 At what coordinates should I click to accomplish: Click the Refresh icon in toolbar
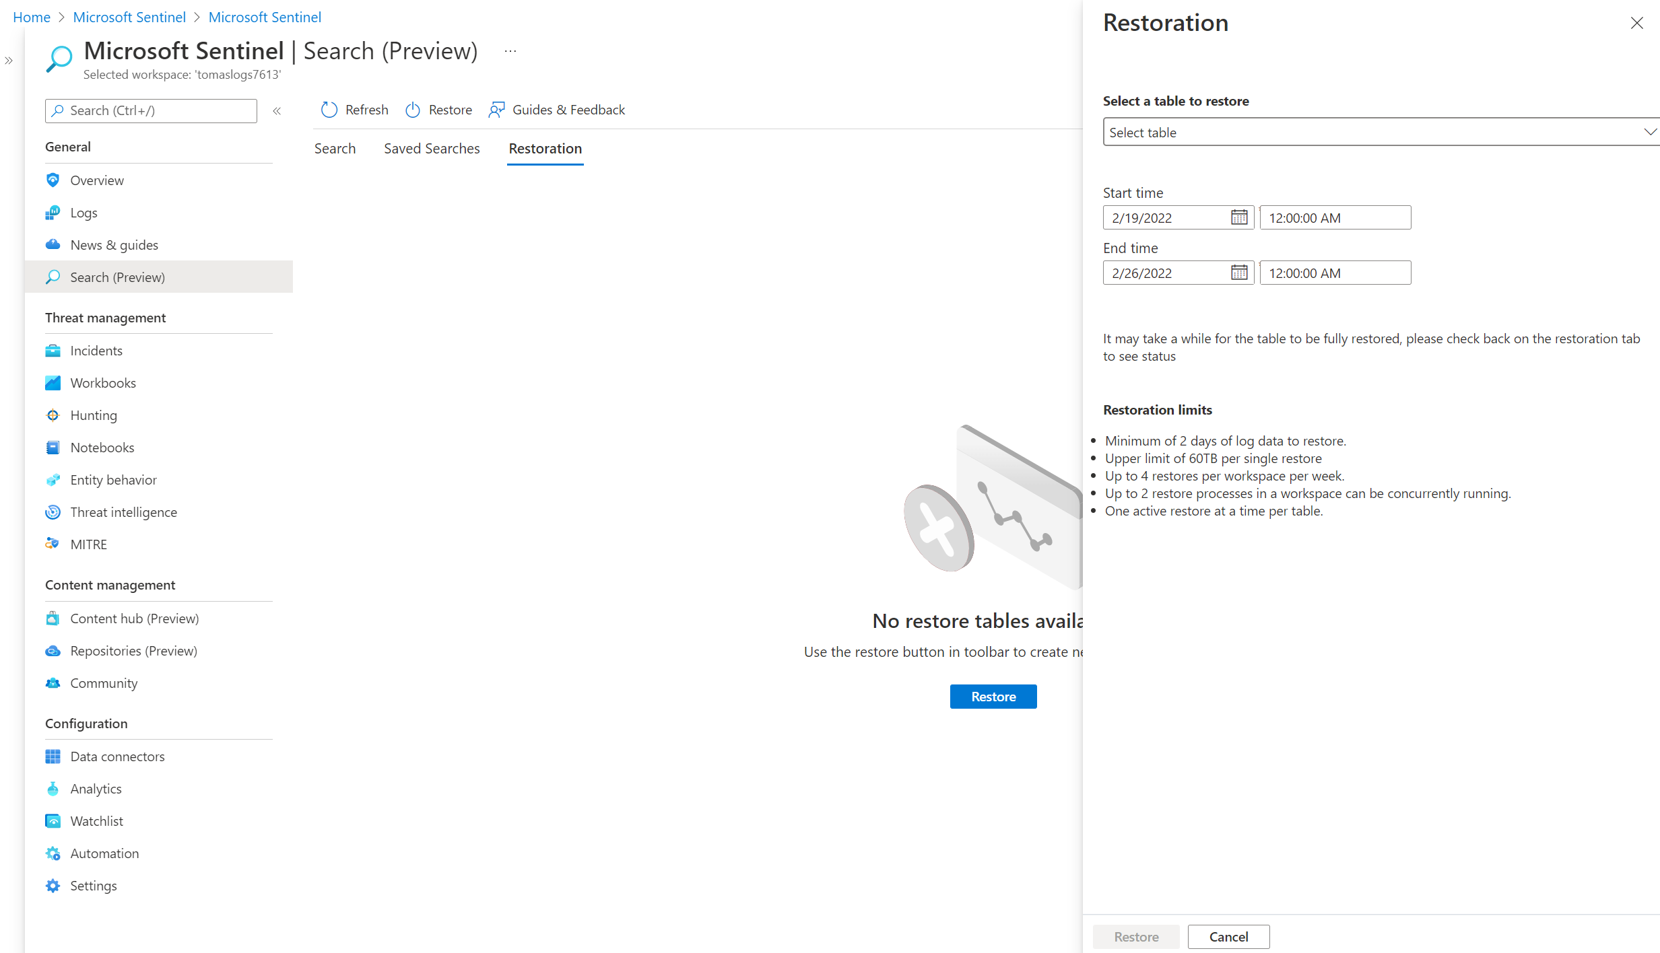pyautogui.click(x=329, y=110)
